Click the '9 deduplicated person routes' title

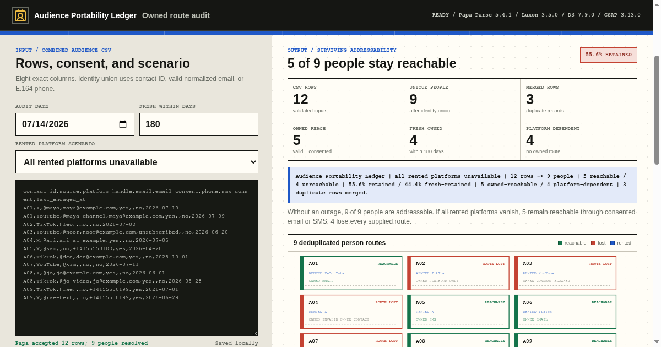pyautogui.click(x=339, y=243)
